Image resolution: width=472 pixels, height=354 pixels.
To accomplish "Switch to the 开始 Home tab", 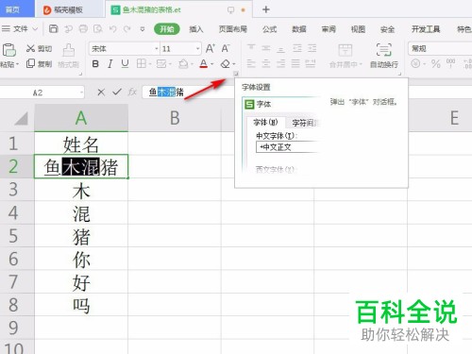I will (x=167, y=29).
